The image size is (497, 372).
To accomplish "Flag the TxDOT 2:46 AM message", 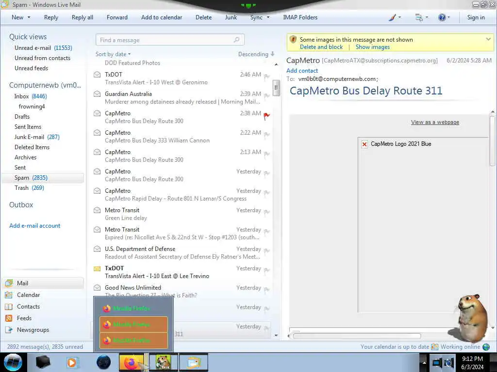I will (x=266, y=77).
